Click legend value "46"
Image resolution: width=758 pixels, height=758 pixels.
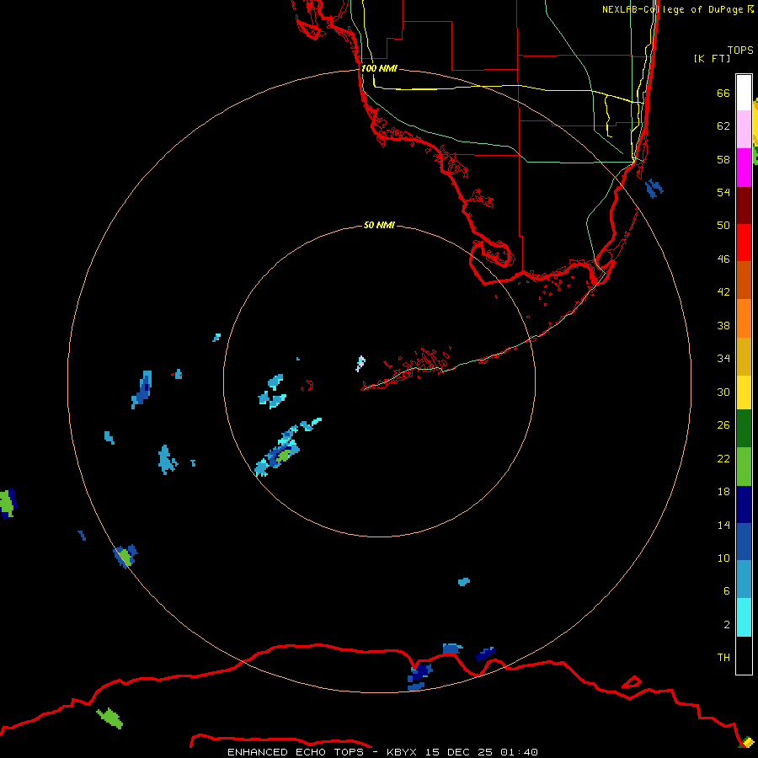tap(723, 259)
